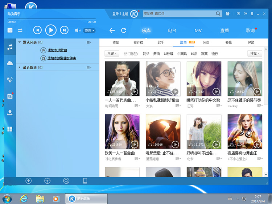Viewport: 272px width, 204px height.
Task: Switch to the 直播 tab
Action: [224, 30]
